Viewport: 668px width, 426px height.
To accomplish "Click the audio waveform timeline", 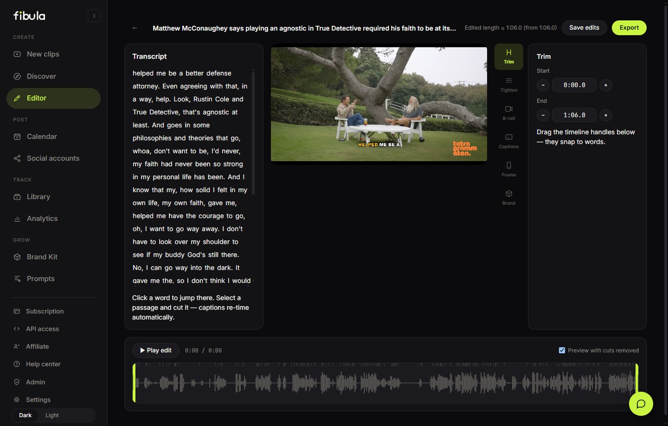I will coord(385,383).
